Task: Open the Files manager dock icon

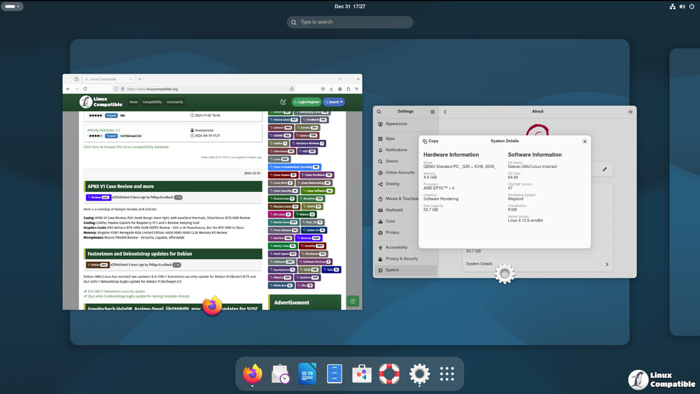Action: tap(335, 374)
